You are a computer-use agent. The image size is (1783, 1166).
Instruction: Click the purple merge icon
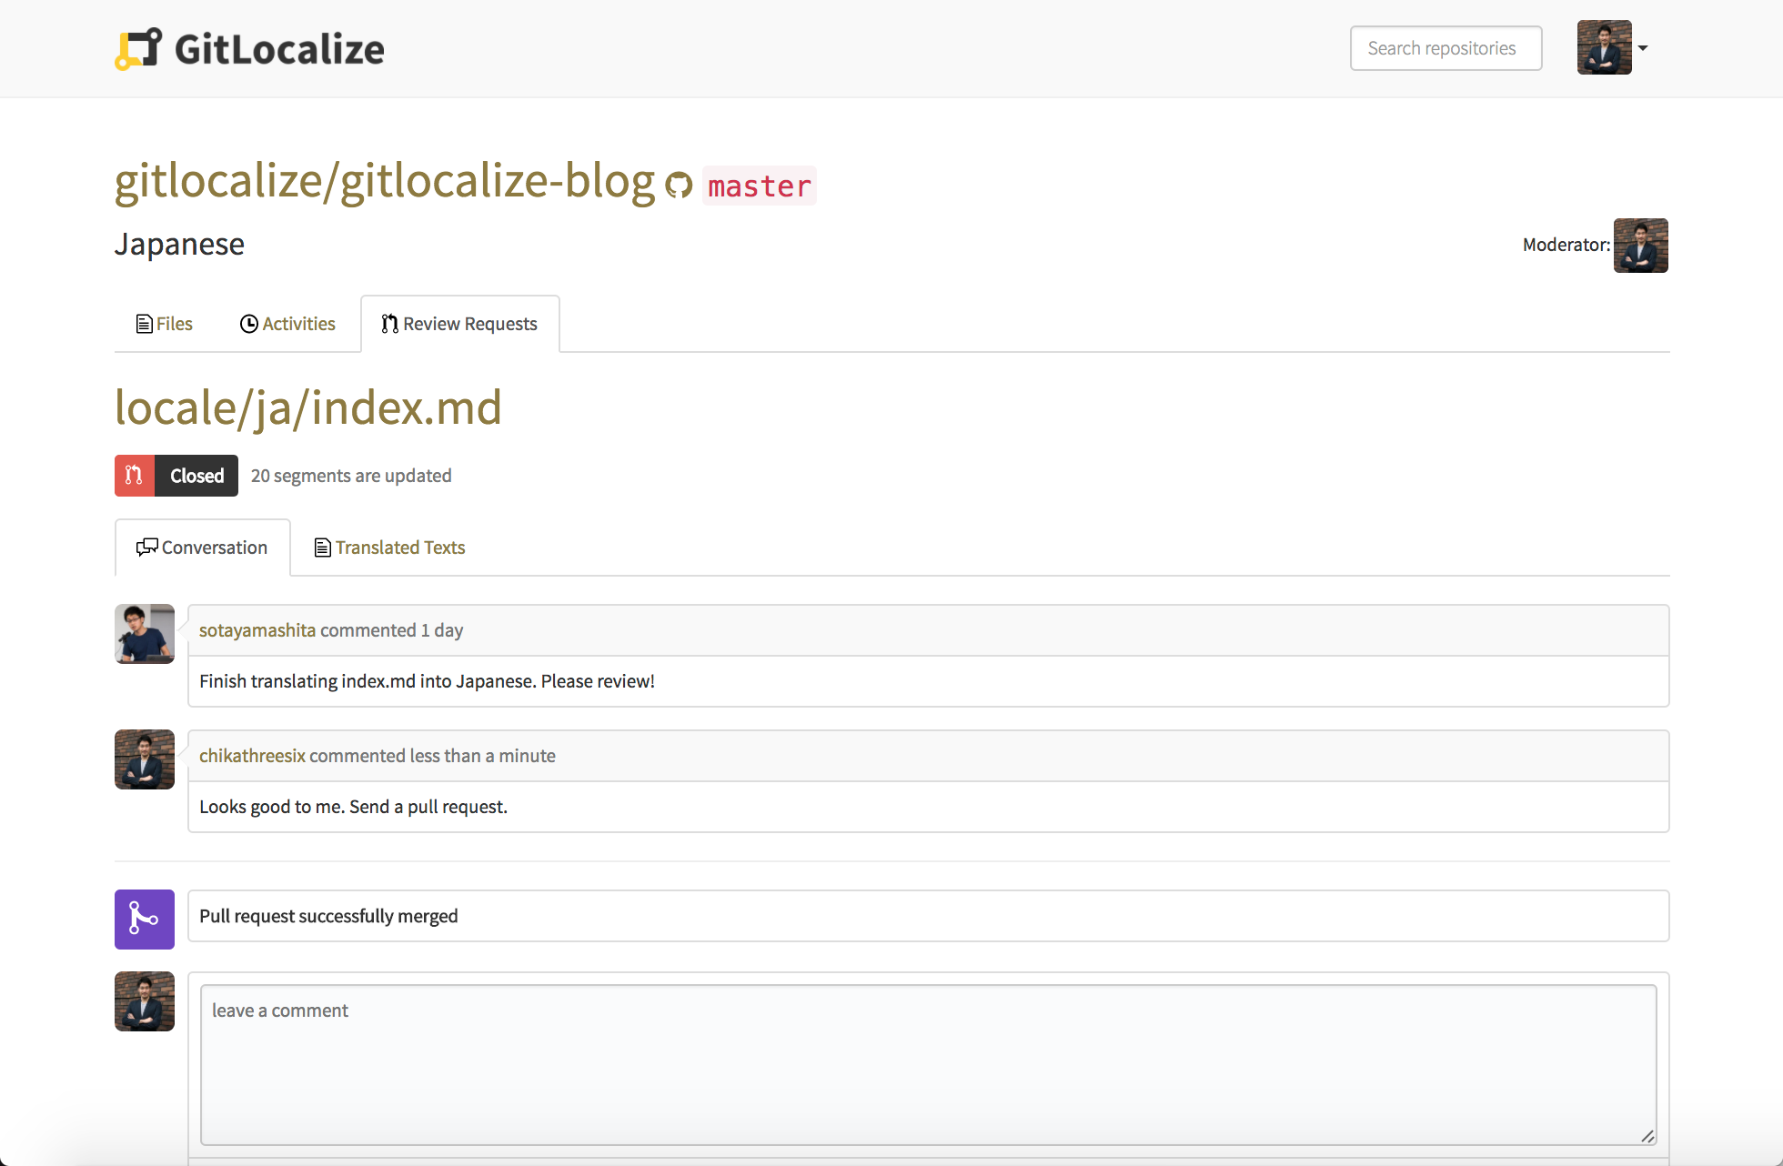[x=145, y=920]
